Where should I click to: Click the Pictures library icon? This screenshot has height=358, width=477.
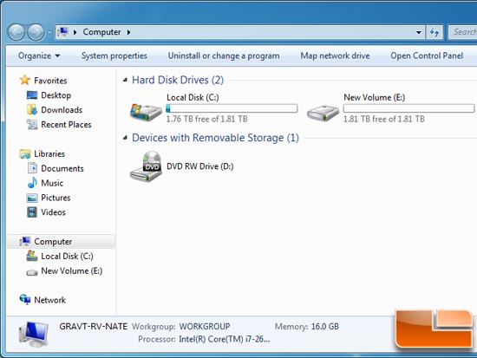point(32,198)
